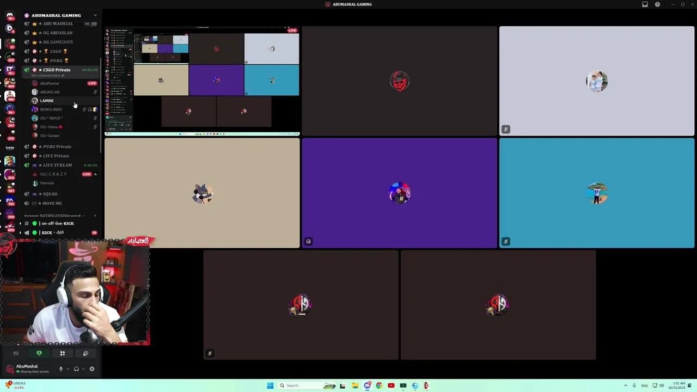697x392 pixels.
Task: Click the muted status icon on purple tile
Action: point(308,241)
